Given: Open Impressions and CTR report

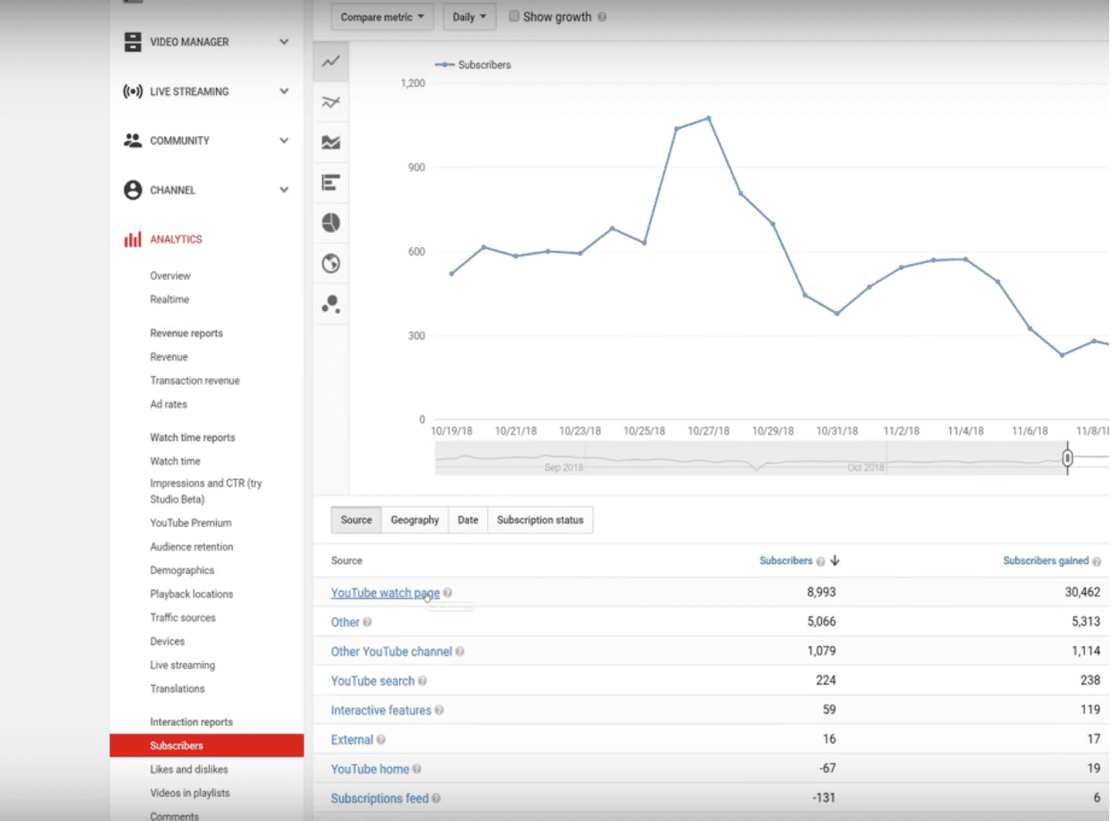Looking at the screenshot, I should coord(206,491).
